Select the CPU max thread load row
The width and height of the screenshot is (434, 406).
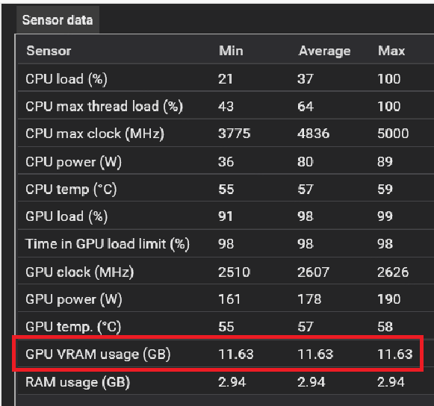point(226,106)
